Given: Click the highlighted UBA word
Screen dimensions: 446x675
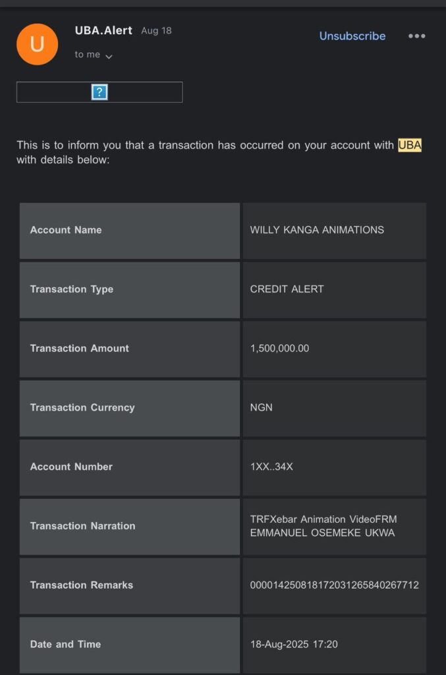Looking at the screenshot, I should pos(409,145).
